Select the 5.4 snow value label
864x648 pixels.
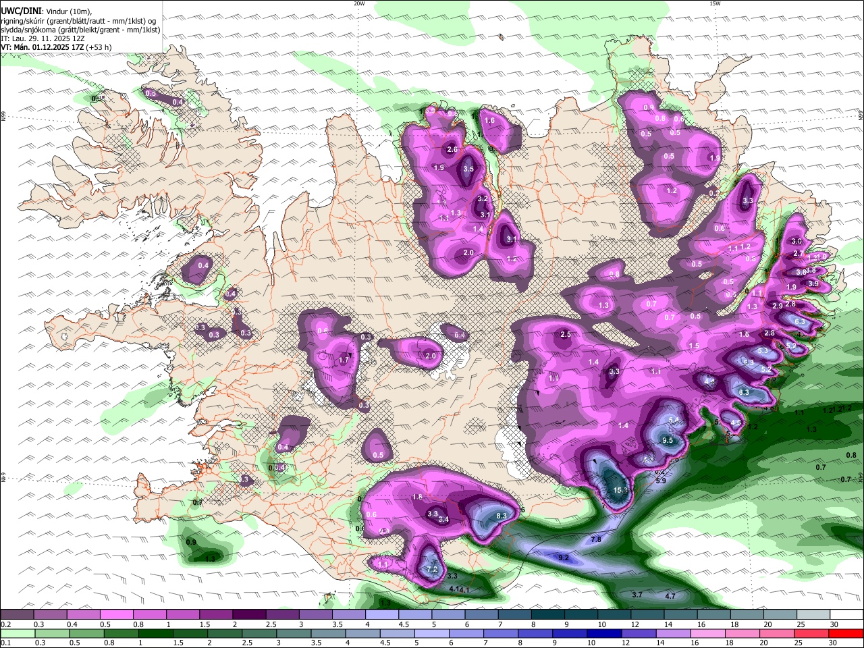tap(674, 421)
